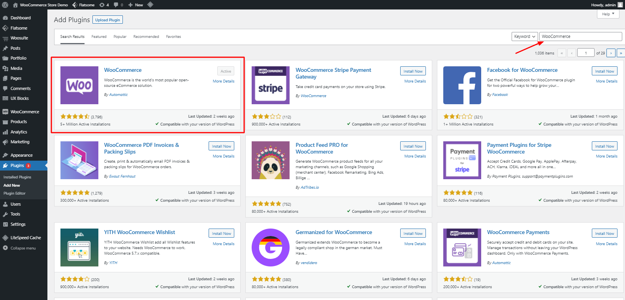
Task: Click the Product Feed PRO panda thumbnail
Action: pyautogui.click(x=271, y=160)
